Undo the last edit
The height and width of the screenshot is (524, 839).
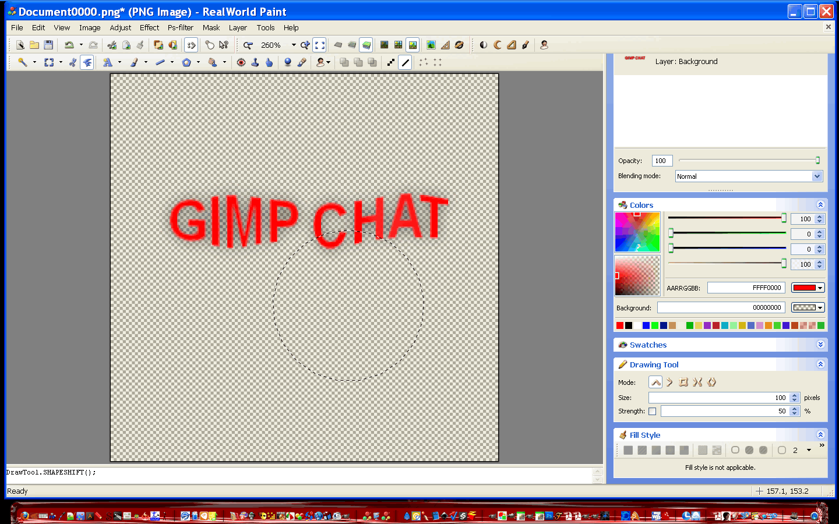coord(69,45)
